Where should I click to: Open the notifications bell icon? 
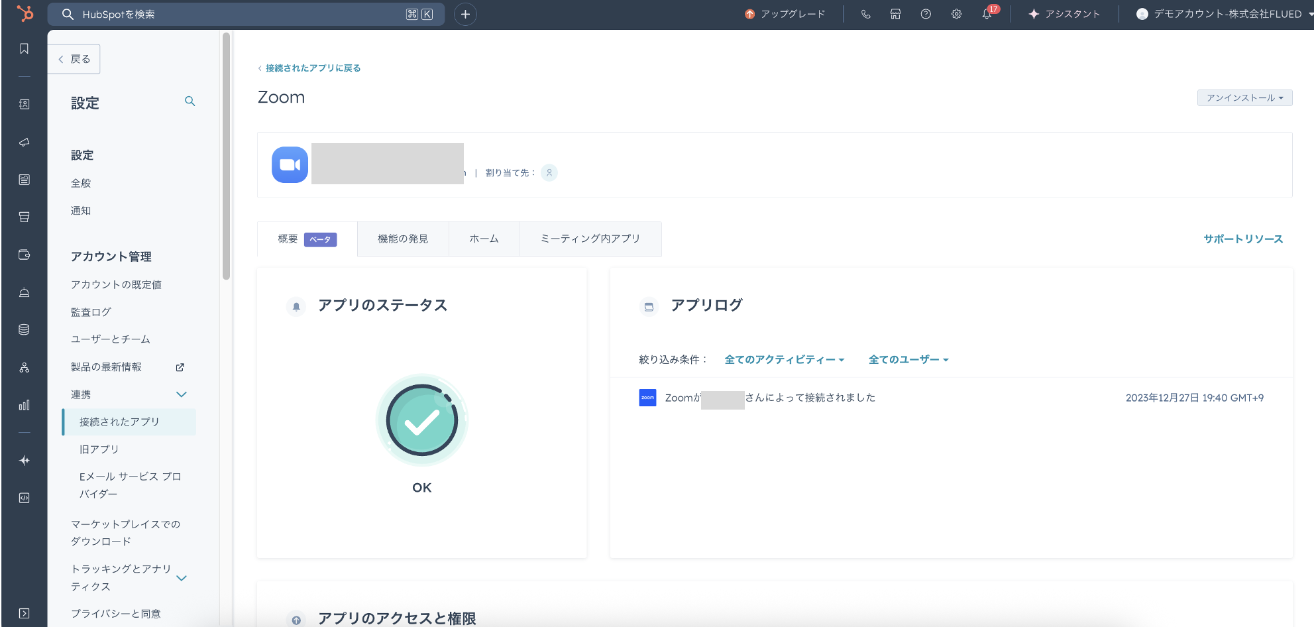point(987,14)
